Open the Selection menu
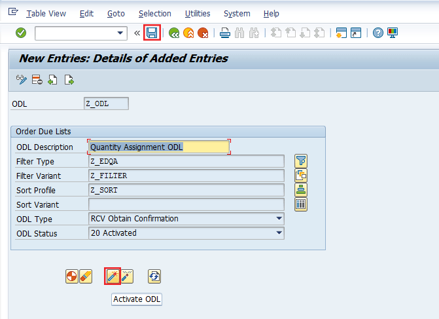The height and width of the screenshot is (319, 439). click(x=155, y=13)
